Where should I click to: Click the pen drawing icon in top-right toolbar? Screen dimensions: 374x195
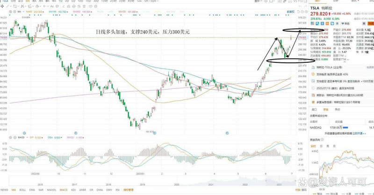285,1
